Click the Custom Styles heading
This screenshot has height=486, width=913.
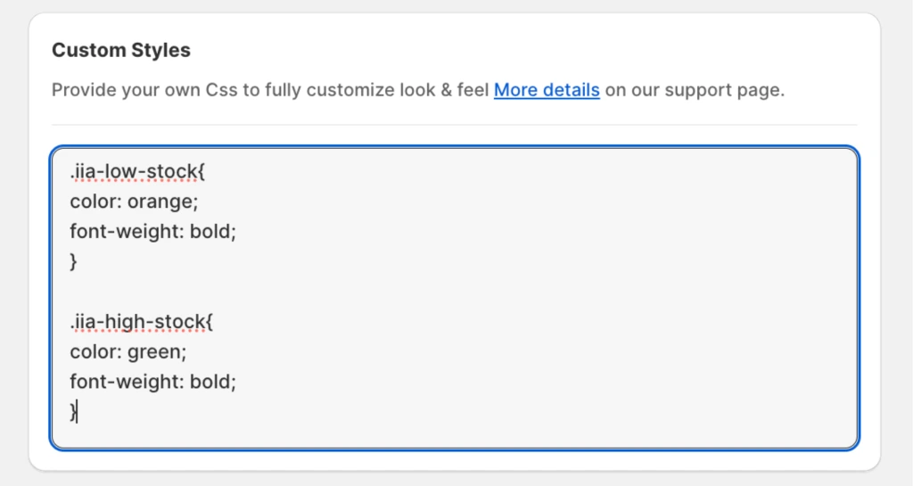pyautogui.click(x=121, y=50)
